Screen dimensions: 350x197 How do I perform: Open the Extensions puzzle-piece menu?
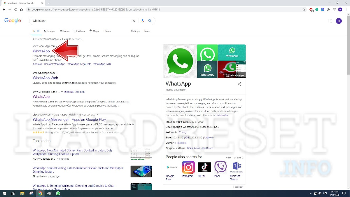click(x=328, y=9)
